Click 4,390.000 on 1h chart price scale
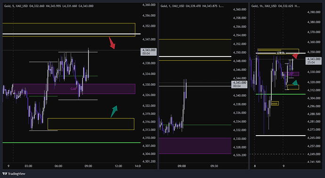This screenshot has width=325, height=178. point(314,12)
